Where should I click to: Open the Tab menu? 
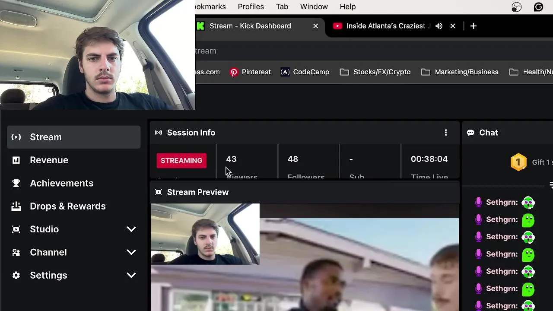(282, 6)
